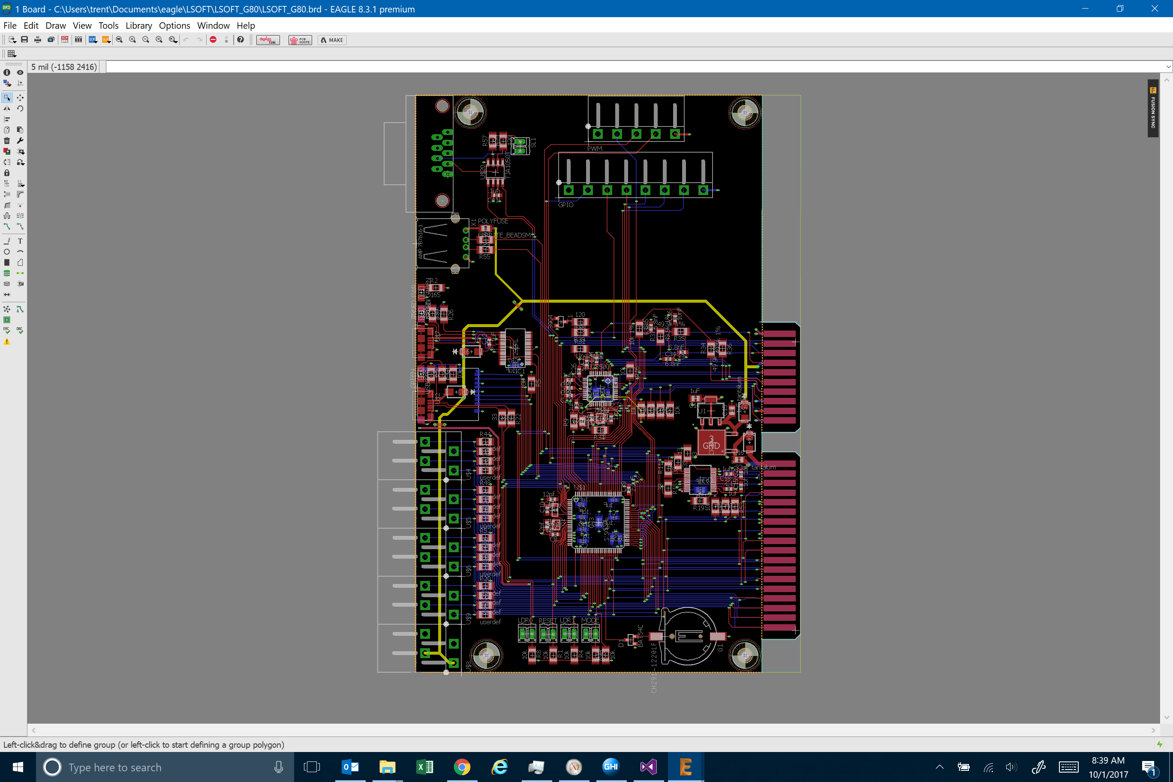The height and width of the screenshot is (782, 1173).
Task: Select the Arc drawing tool
Action: pos(20,252)
